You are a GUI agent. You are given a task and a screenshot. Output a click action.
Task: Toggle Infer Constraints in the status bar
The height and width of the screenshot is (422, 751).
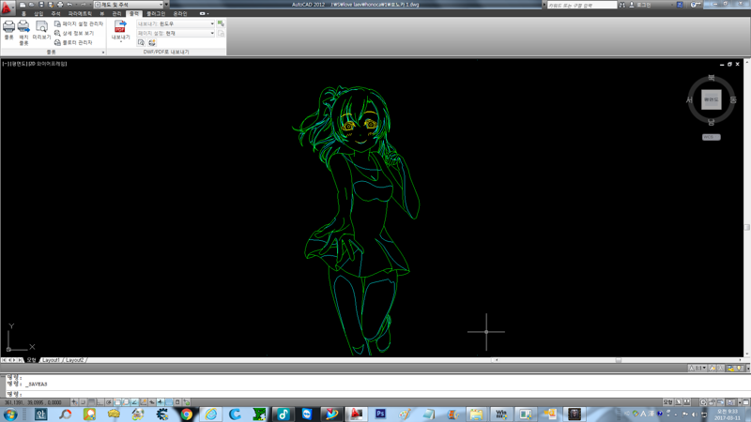coord(74,402)
